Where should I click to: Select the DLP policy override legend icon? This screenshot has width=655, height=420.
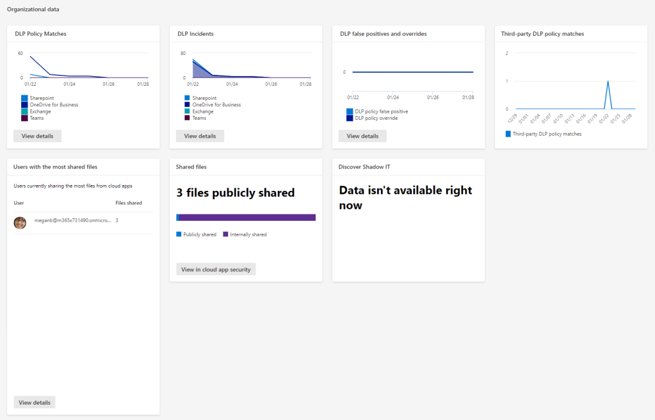[350, 118]
